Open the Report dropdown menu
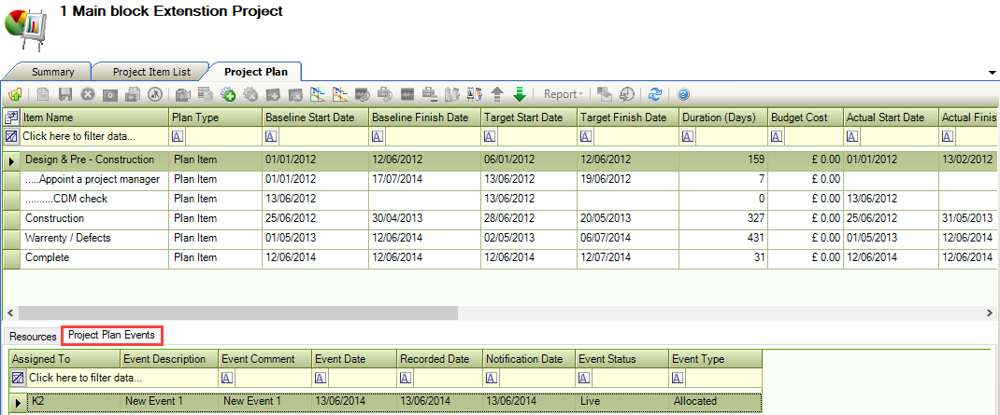This screenshot has height=415, width=1000. point(564,94)
